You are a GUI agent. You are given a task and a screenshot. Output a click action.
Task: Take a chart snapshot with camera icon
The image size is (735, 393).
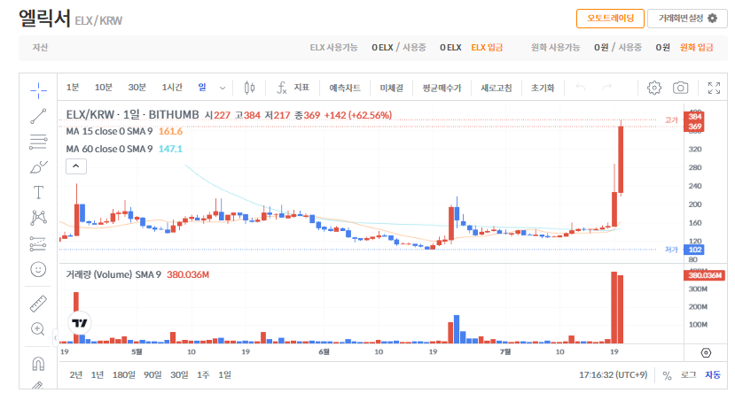click(680, 88)
